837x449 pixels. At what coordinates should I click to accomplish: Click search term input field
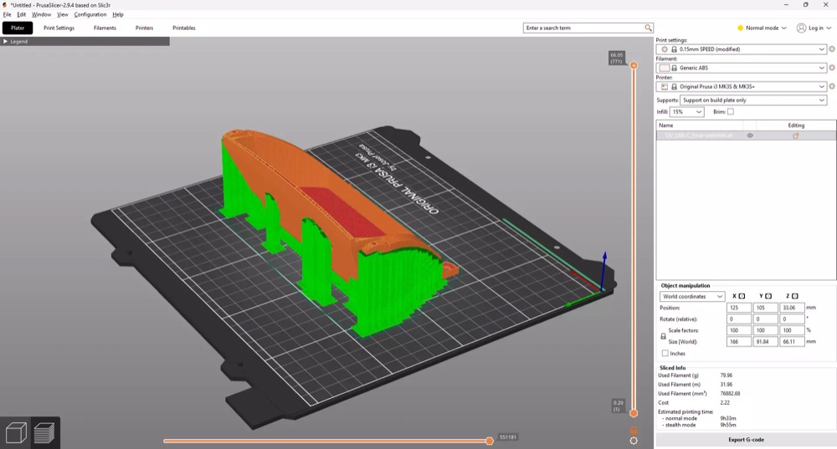pyautogui.click(x=584, y=28)
